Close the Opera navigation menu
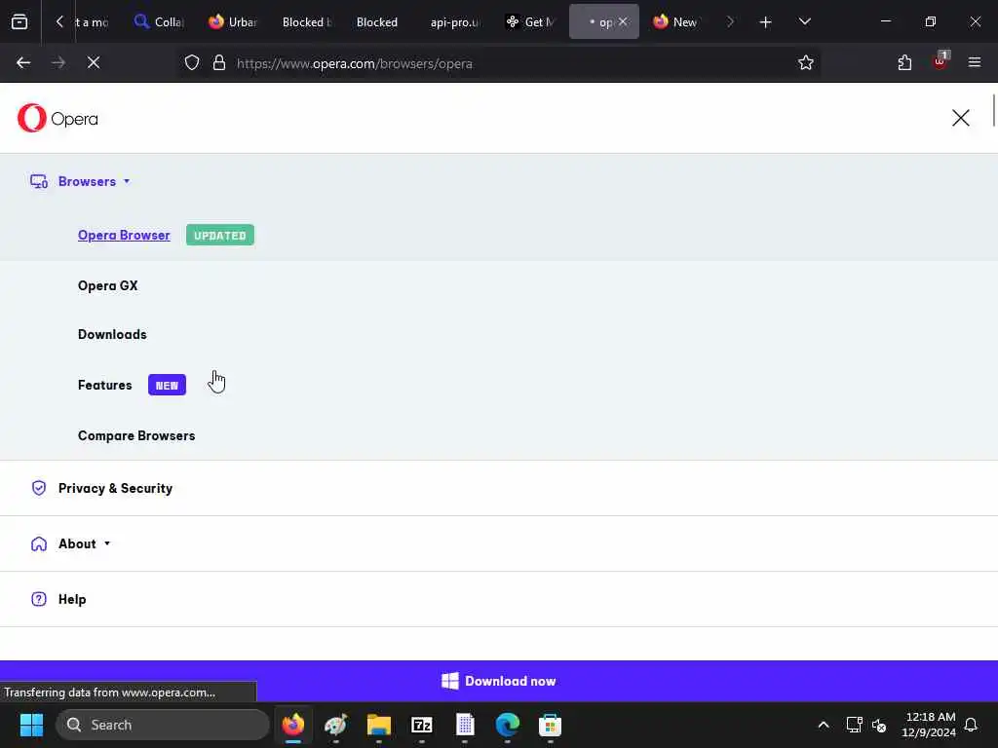This screenshot has width=998, height=748. [x=960, y=118]
